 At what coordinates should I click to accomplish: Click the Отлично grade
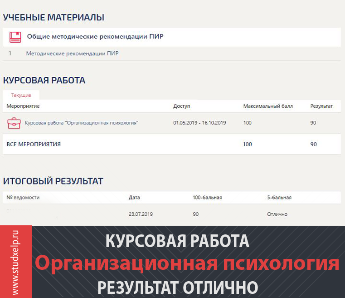coord(277,214)
